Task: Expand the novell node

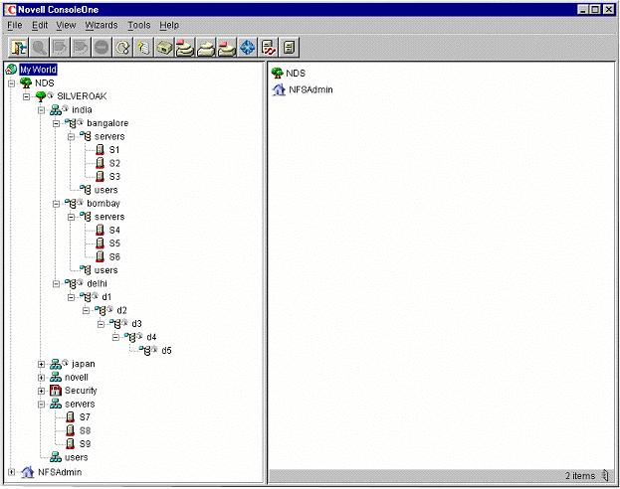Action: coord(41,378)
